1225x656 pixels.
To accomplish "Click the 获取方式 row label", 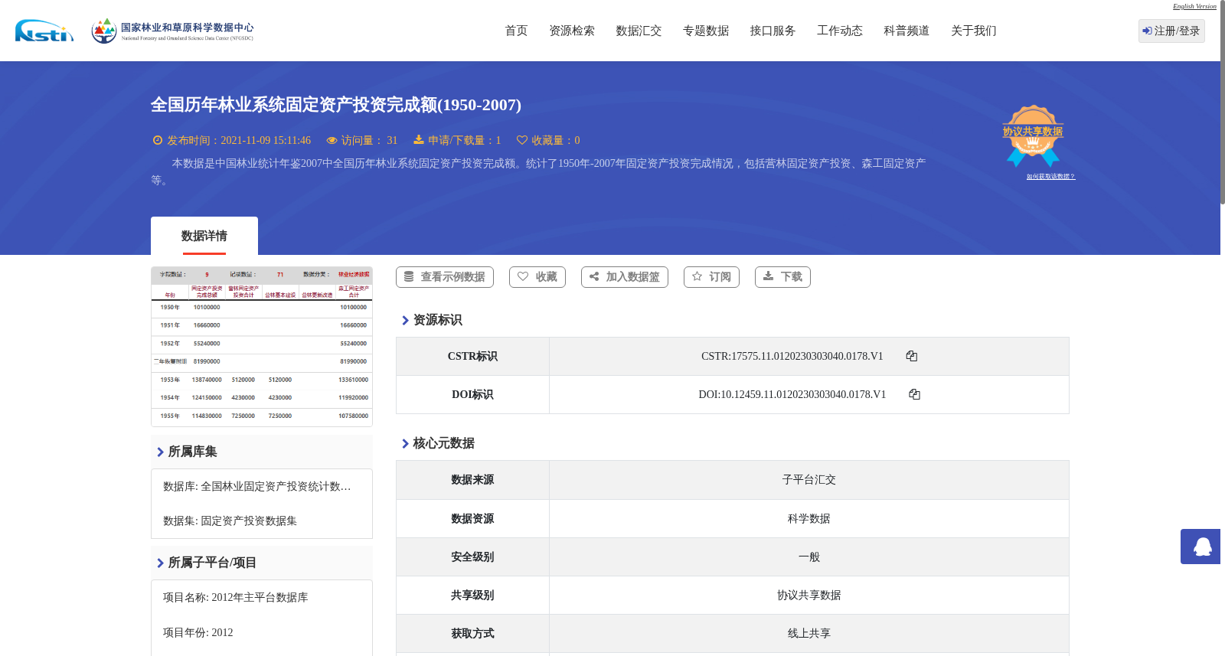I will pos(472,633).
